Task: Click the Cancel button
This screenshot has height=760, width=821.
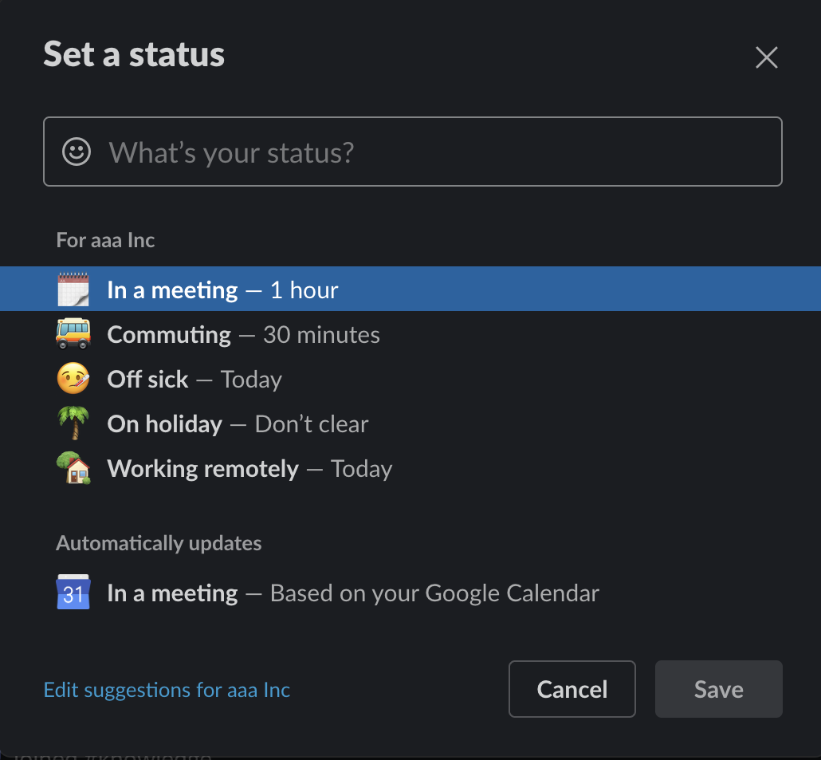Action: coord(572,689)
